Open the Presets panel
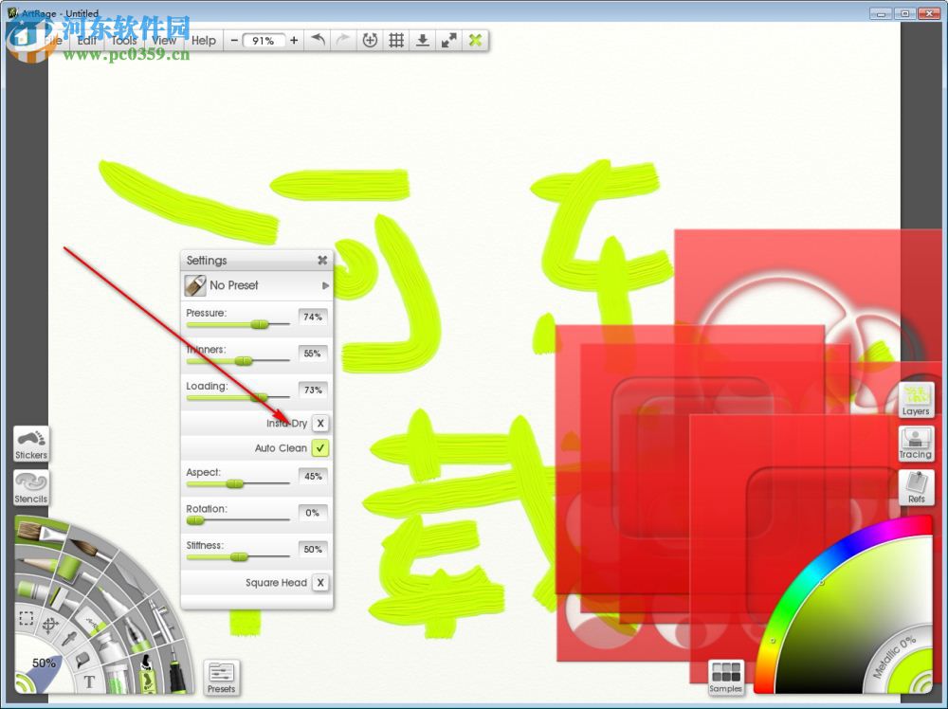 tap(221, 677)
